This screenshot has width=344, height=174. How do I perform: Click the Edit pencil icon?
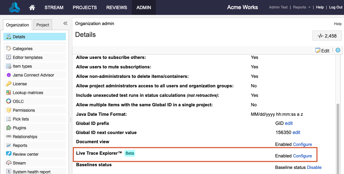tap(318, 50)
